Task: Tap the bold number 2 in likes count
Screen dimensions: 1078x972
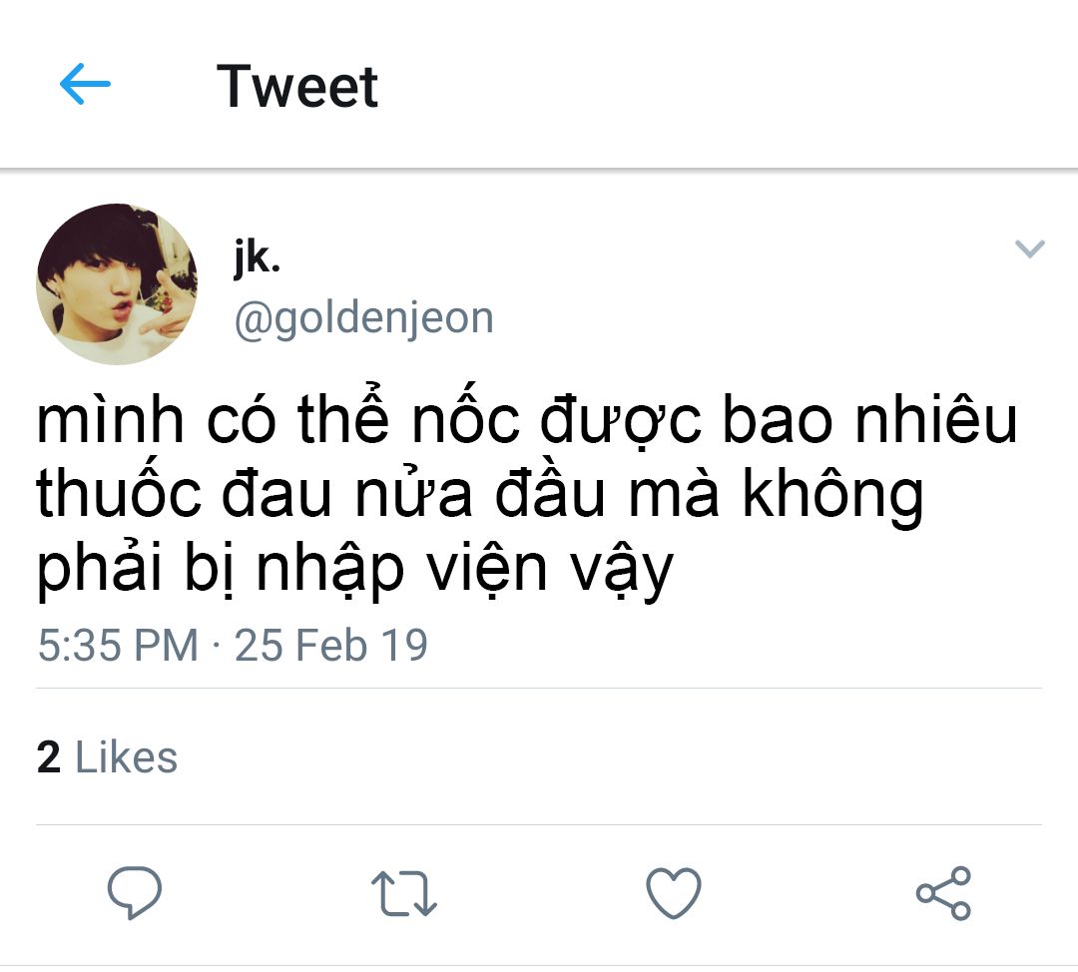Action: coord(49,756)
